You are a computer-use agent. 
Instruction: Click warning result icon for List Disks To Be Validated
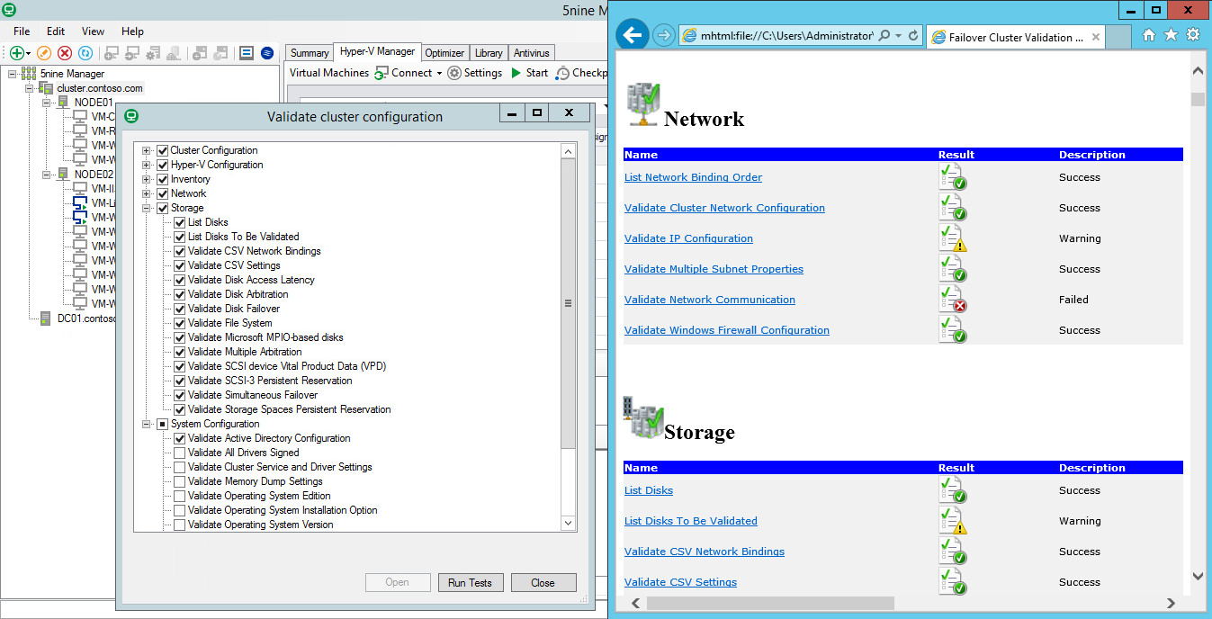(x=953, y=521)
